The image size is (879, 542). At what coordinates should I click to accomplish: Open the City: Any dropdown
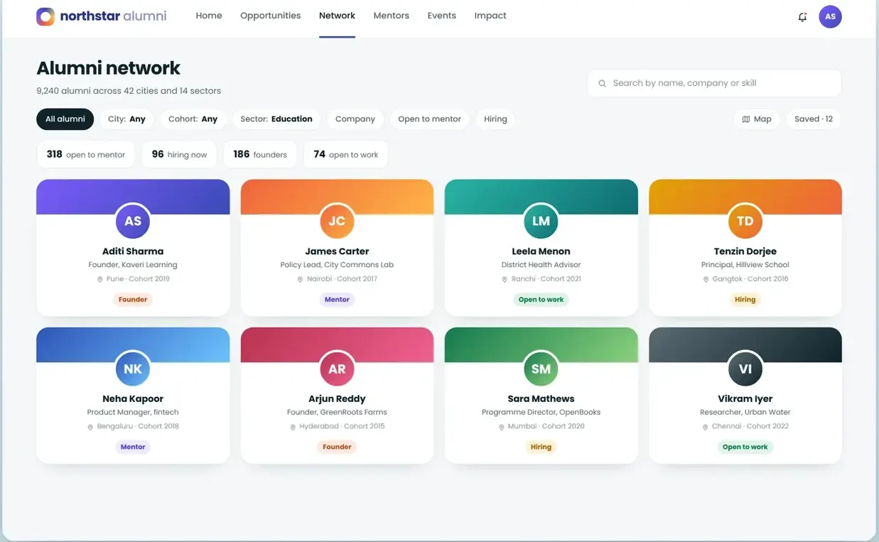tap(126, 119)
